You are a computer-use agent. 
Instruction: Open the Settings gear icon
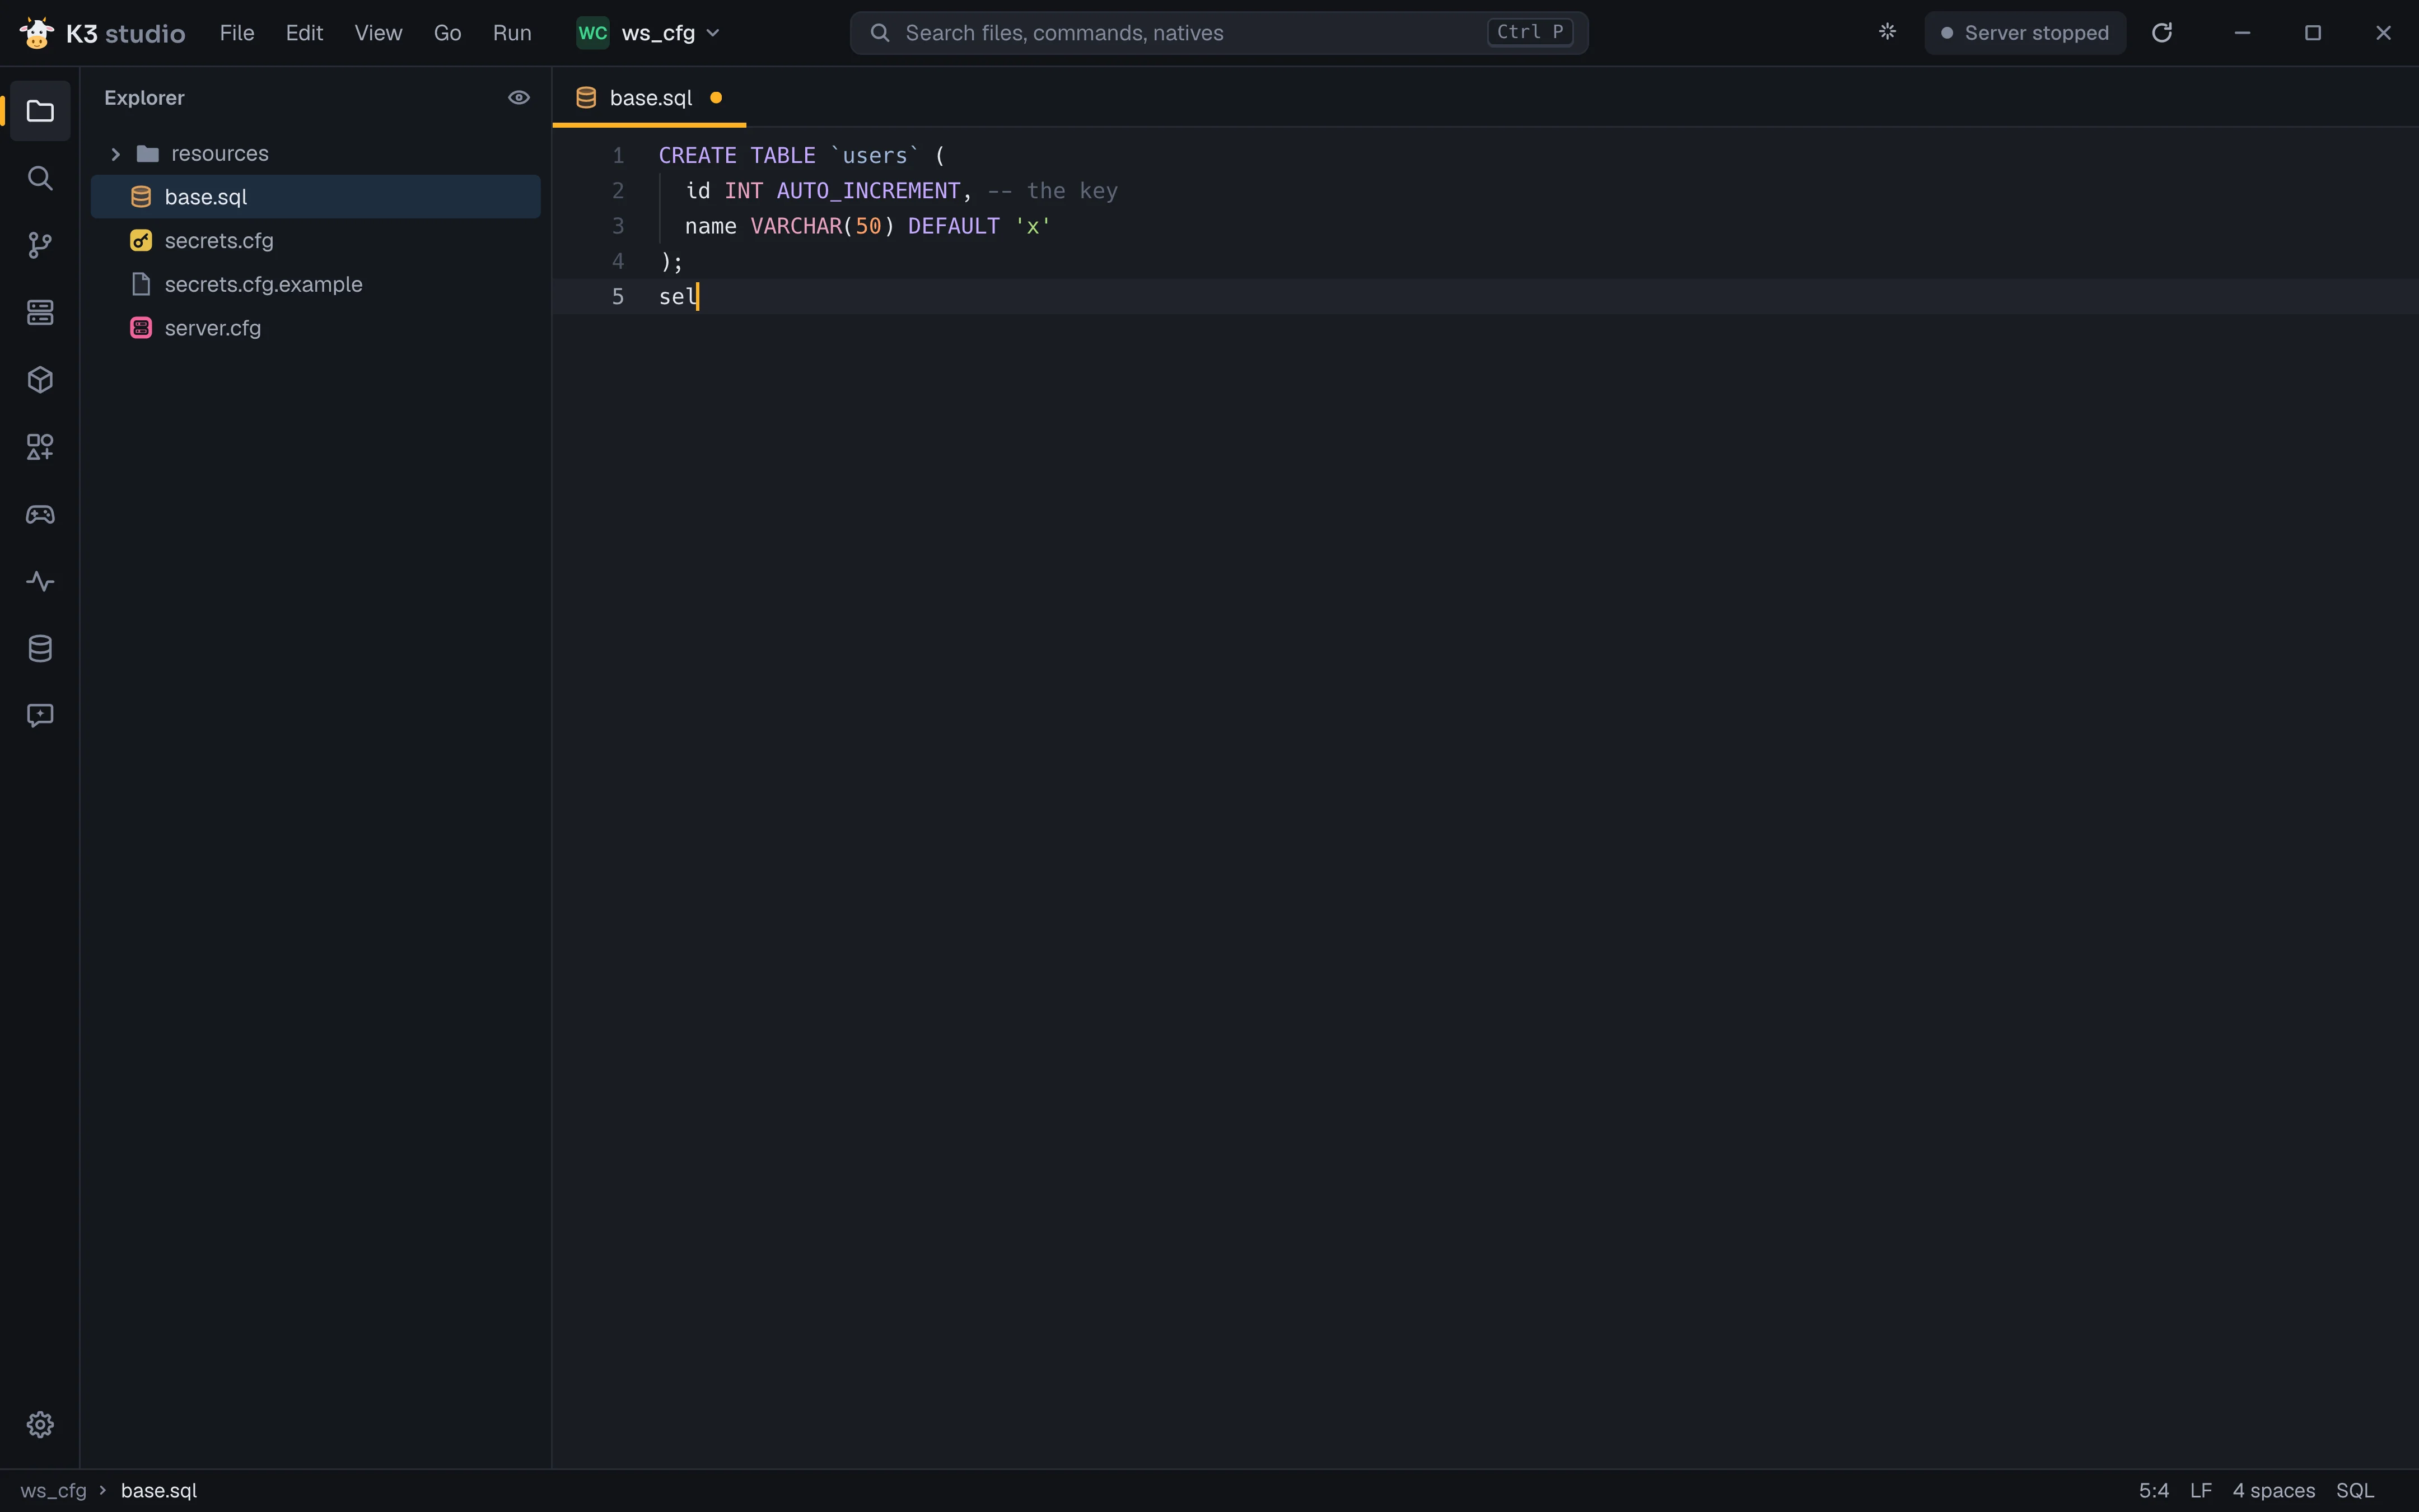point(40,1424)
